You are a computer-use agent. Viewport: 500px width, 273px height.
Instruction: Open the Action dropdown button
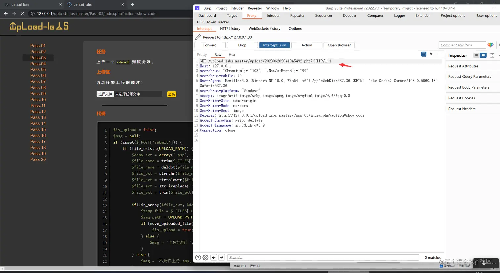[x=307, y=45]
